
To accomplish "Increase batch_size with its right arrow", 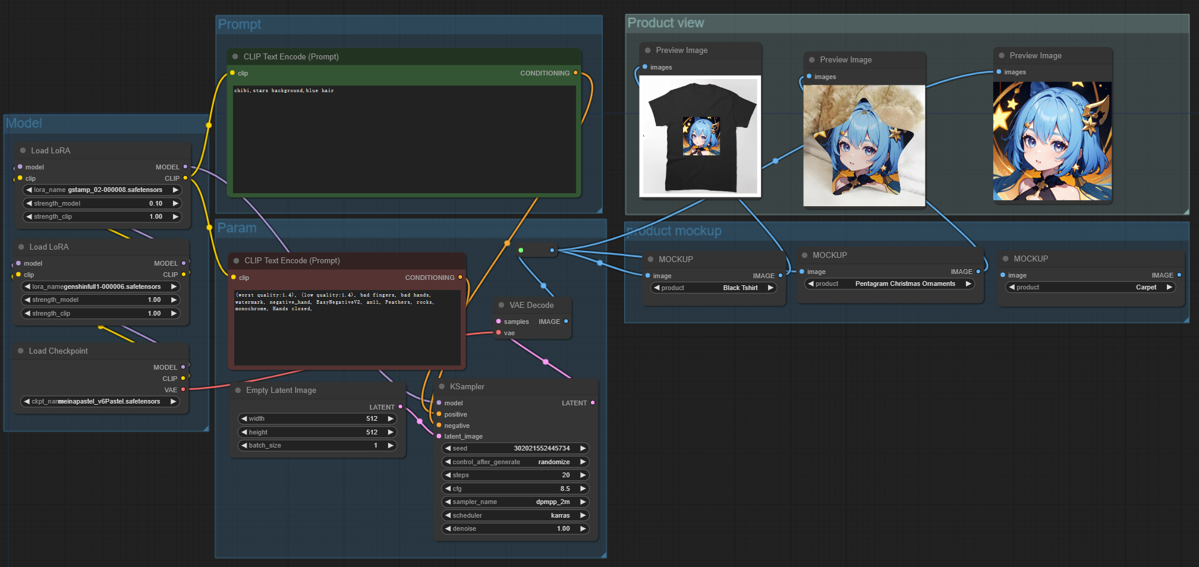I will point(391,446).
